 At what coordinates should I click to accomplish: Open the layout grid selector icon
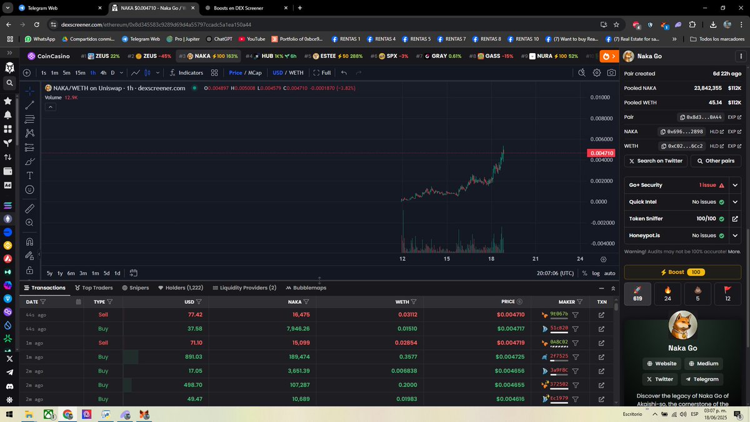coord(214,73)
